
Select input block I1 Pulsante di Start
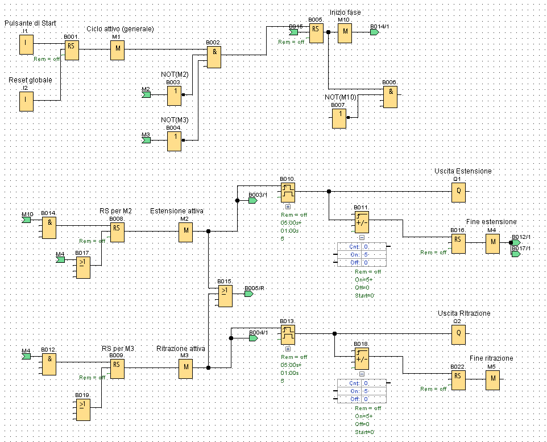coord(26,44)
